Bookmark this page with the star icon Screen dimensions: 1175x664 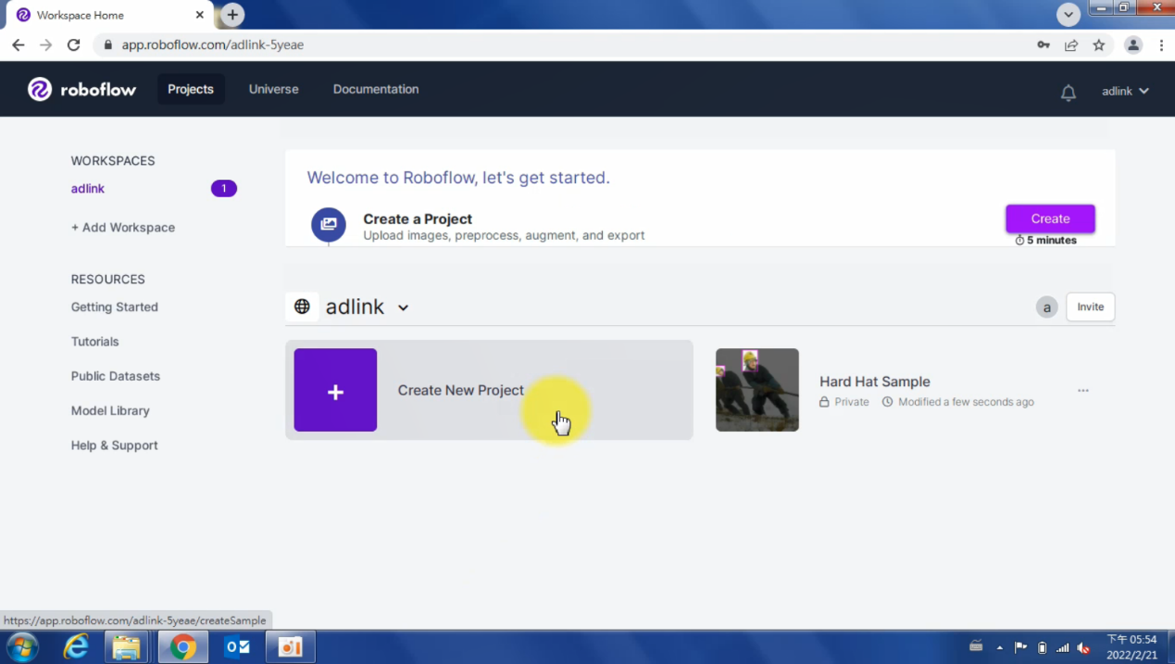pyautogui.click(x=1098, y=44)
